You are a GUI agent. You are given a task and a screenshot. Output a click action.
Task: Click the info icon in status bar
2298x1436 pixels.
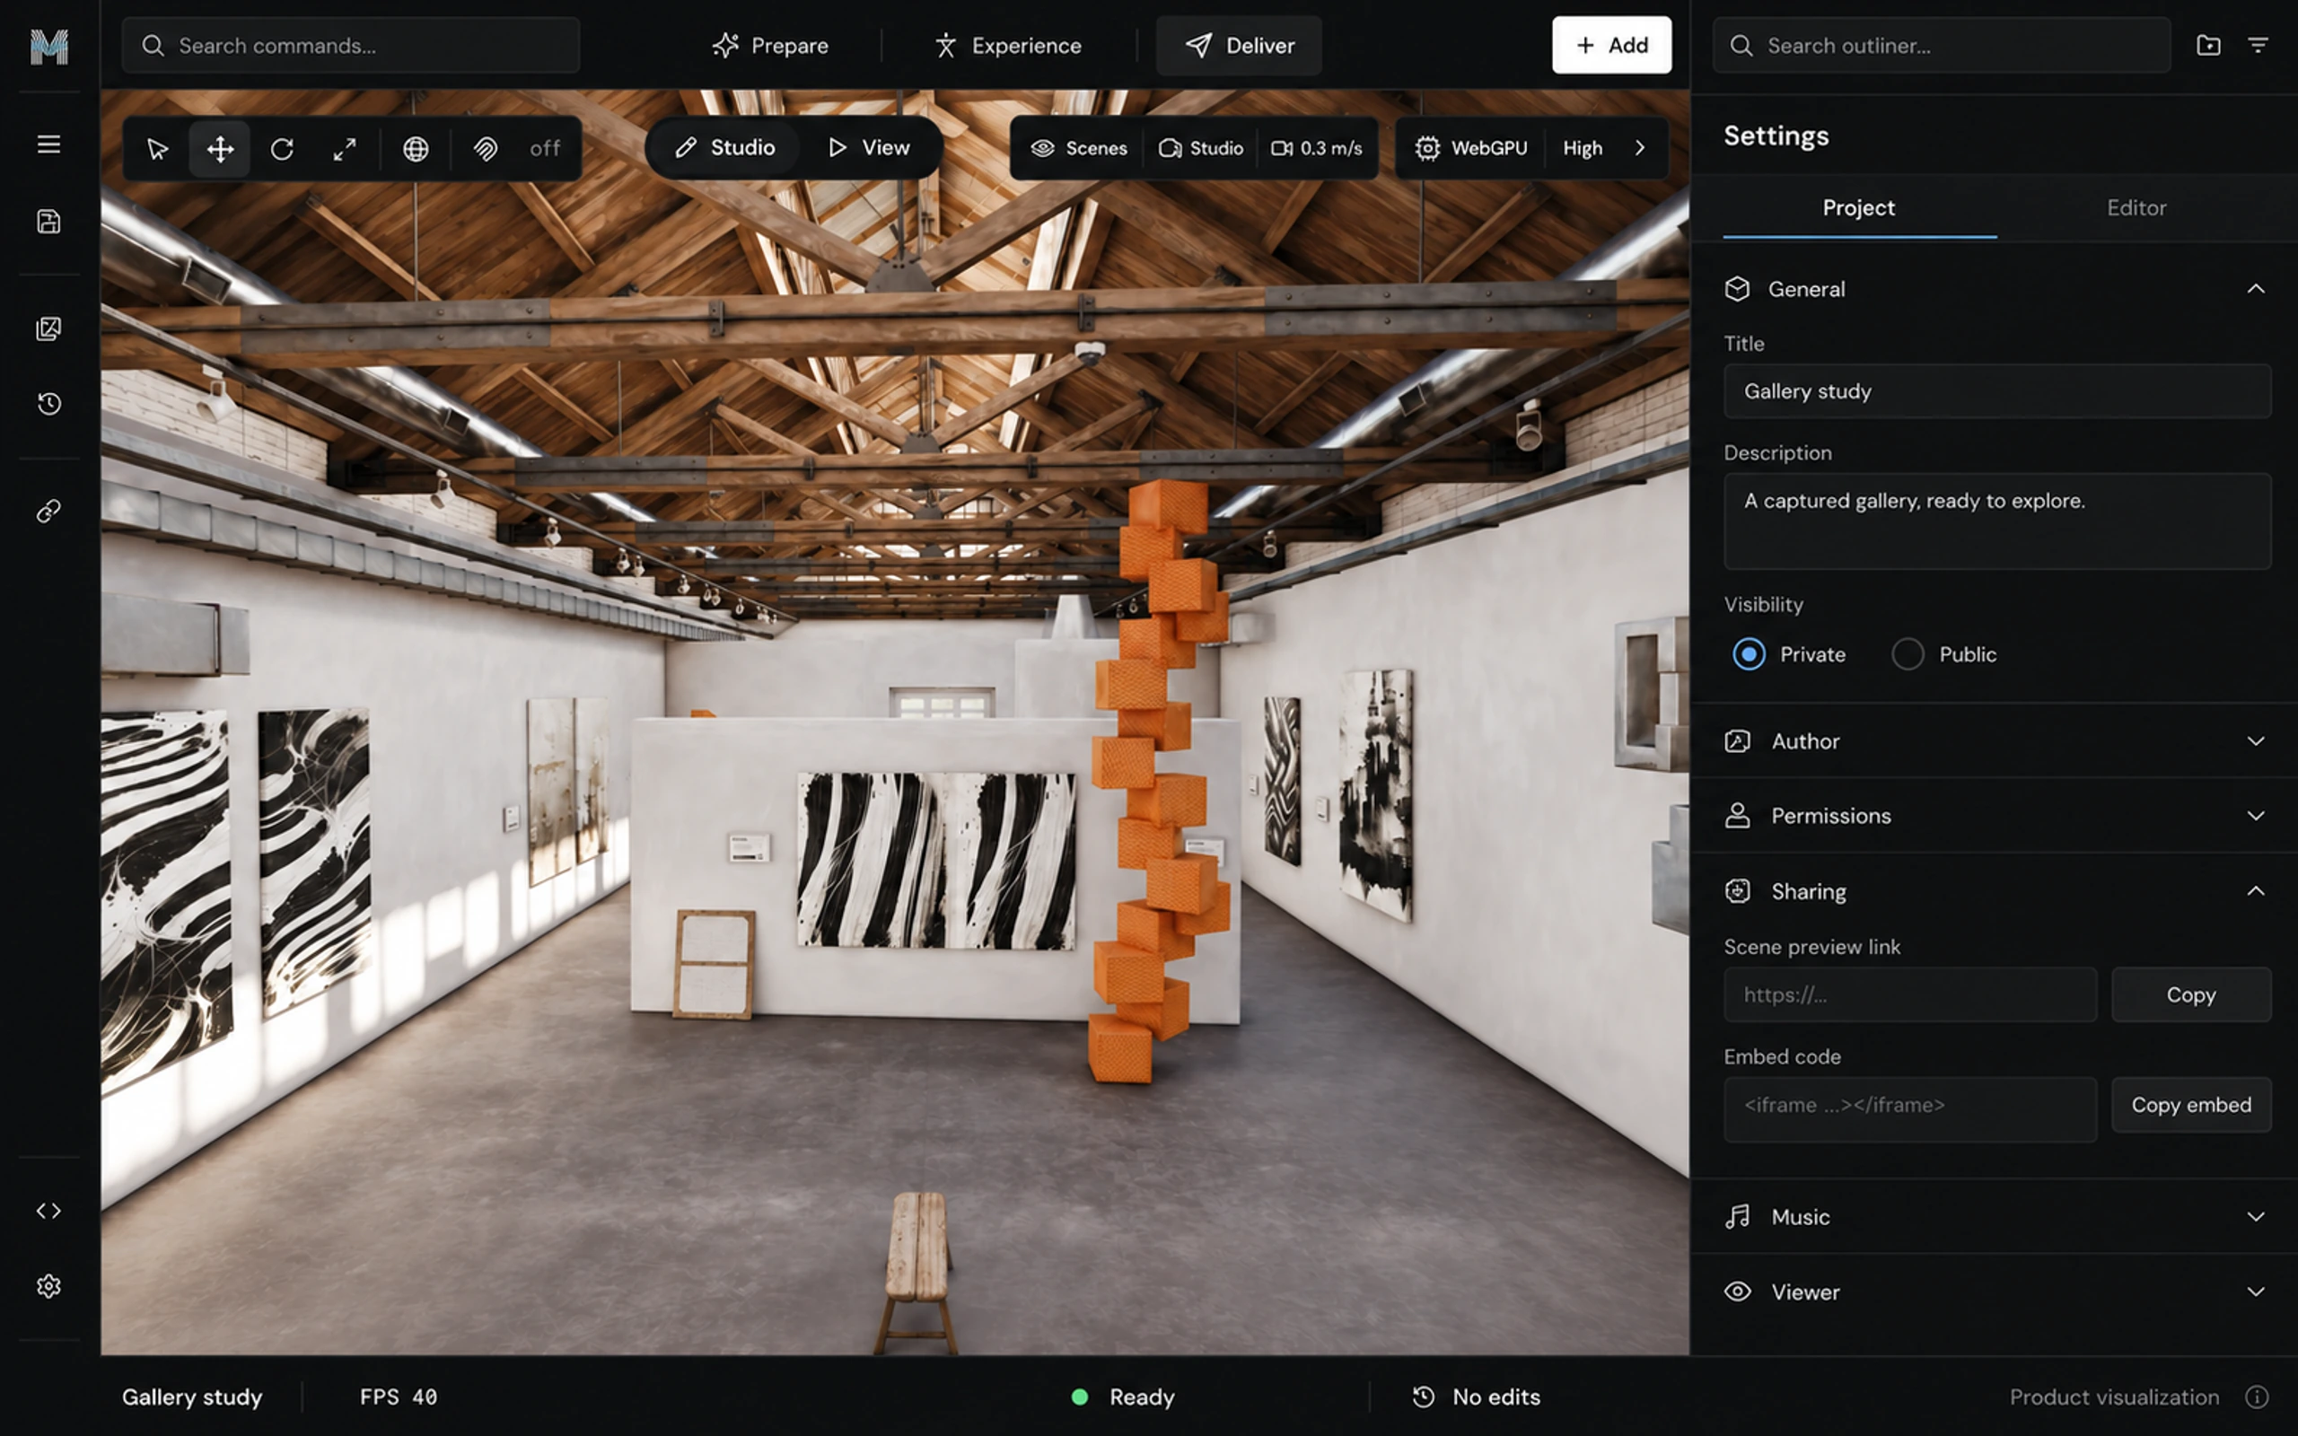(x=2256, y=1397)
